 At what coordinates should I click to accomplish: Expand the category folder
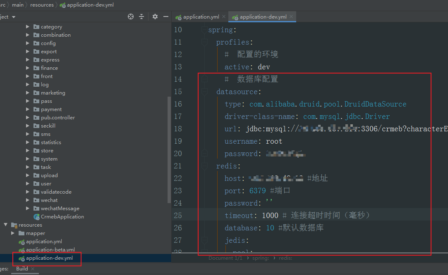tap(28, 26)
